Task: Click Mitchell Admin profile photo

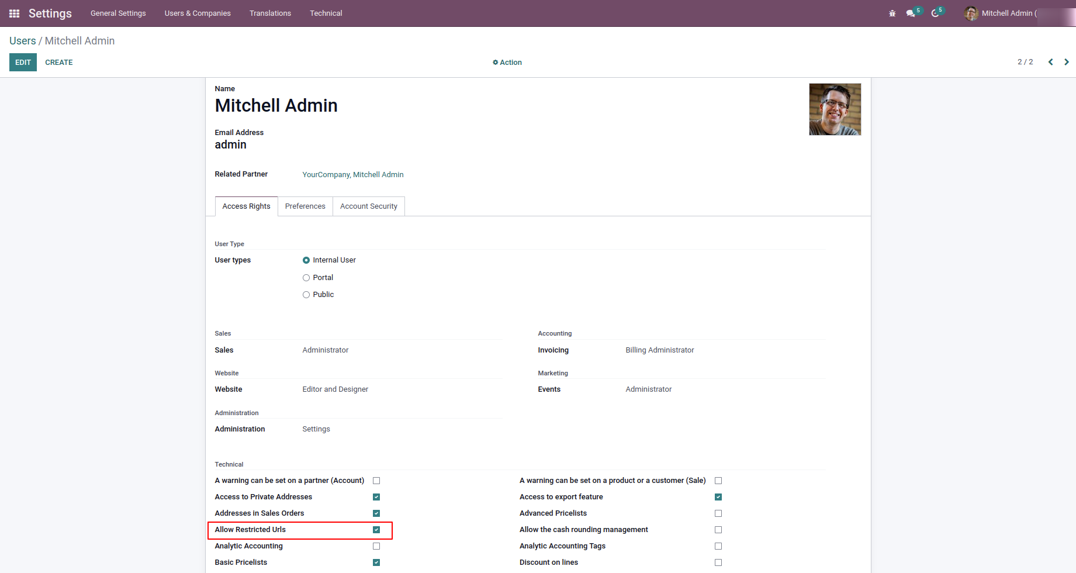Action: (835, 109)
